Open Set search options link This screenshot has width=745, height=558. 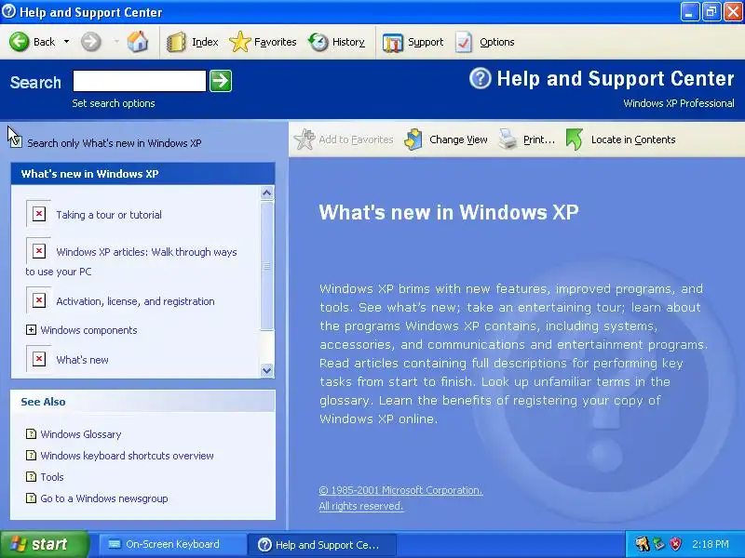pyautogui.click(x=113, y=103)
